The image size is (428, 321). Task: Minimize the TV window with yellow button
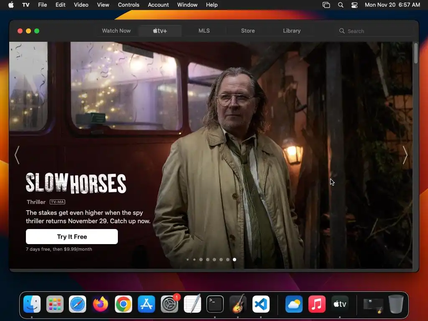(28, 31)
